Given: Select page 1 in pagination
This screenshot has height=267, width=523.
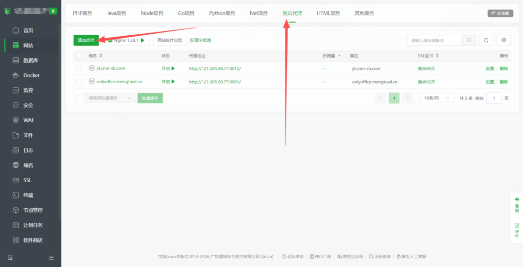Looking at the screenshot, I should pyautogui.click(x=394, y=98).
